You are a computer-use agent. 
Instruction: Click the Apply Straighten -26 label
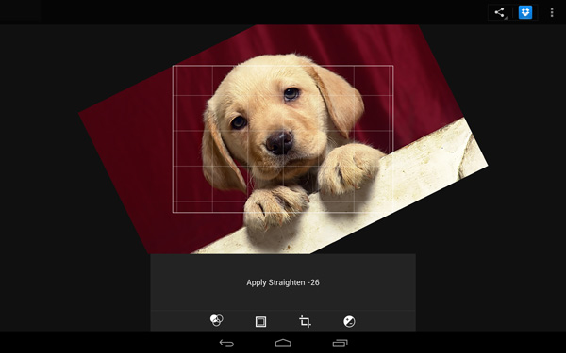pos(283,282)
